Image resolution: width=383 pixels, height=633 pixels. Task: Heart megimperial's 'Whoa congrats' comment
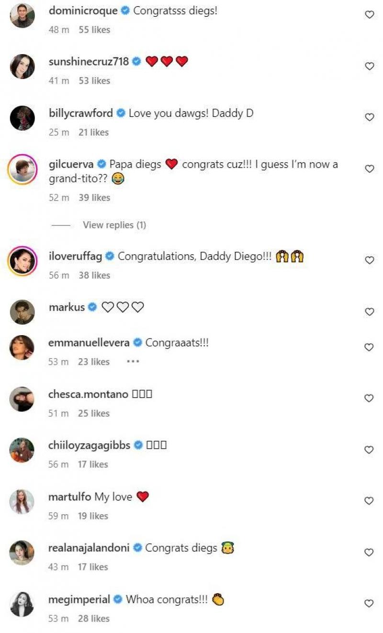[369, 603]
